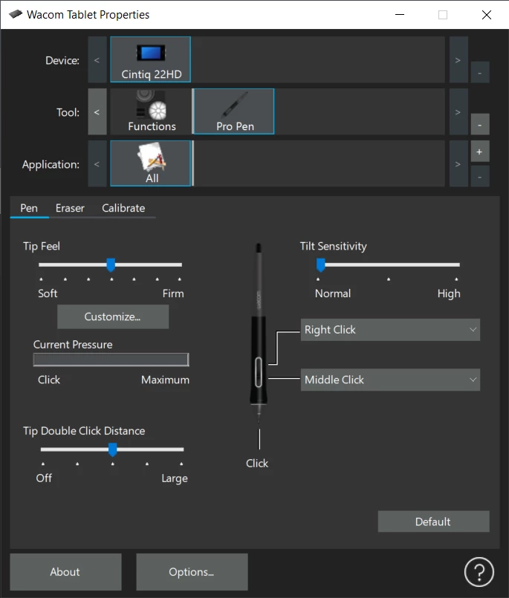Select the Pro Pen tool icon
The height and width of the screenshot is (598, 509).
[234, 111]
